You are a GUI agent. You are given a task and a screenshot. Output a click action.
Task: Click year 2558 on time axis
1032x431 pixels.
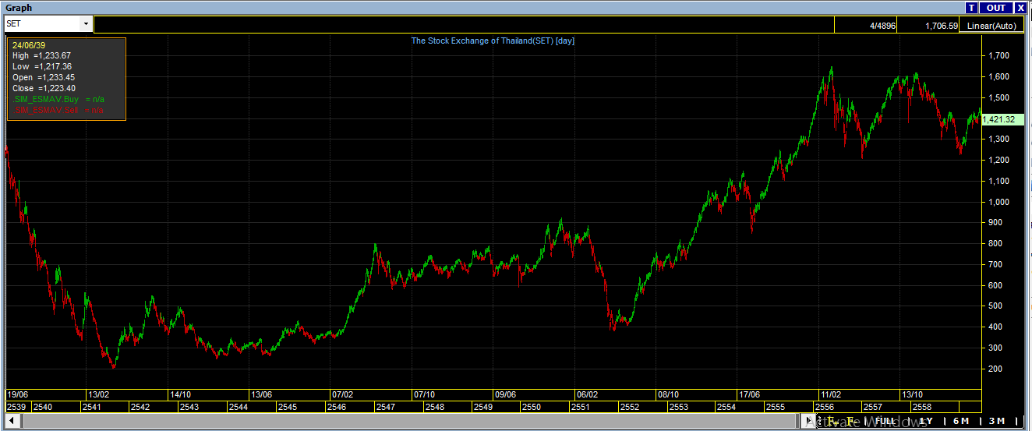[921, 407]
